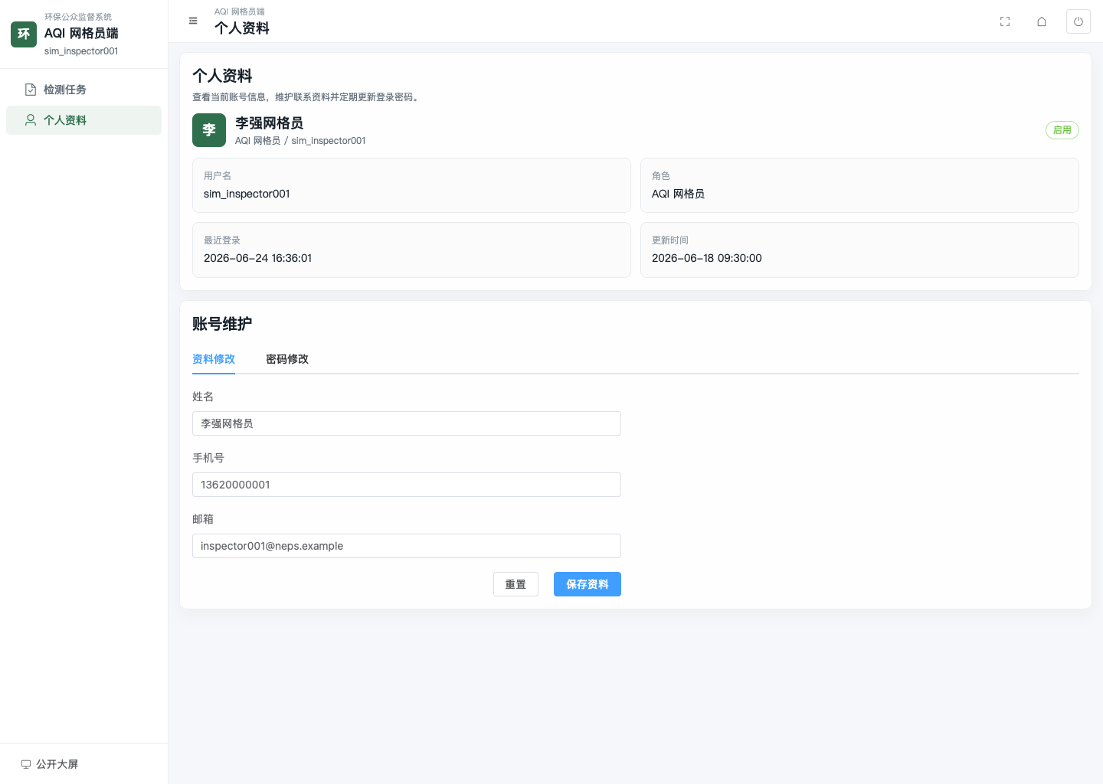Open 检测任务 in the sidebar

point(83,90)
